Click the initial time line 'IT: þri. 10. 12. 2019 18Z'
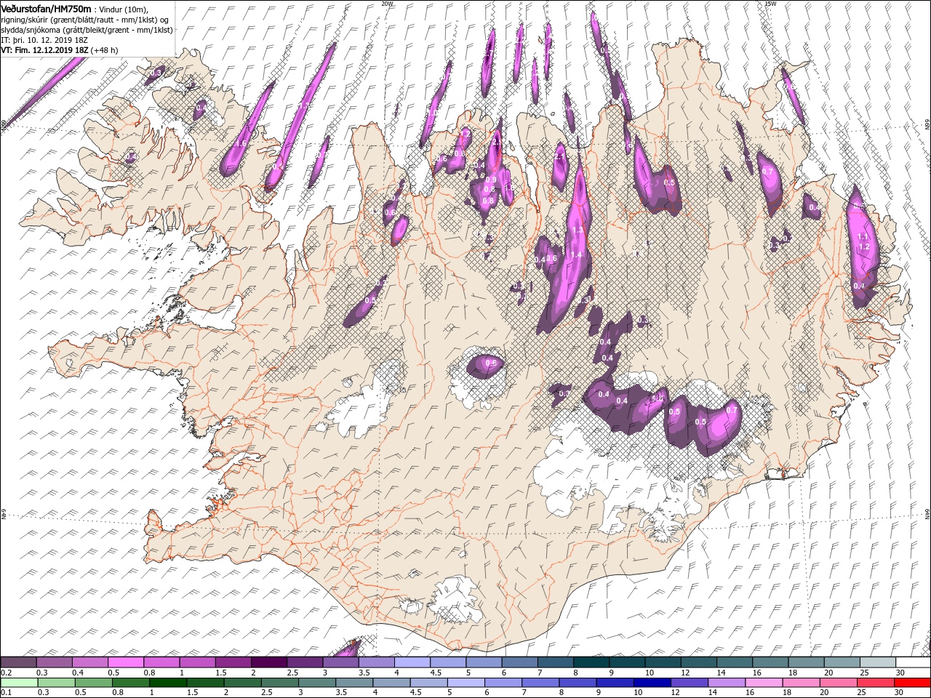This screenshot has width=931, height=698. coord(43,40)
